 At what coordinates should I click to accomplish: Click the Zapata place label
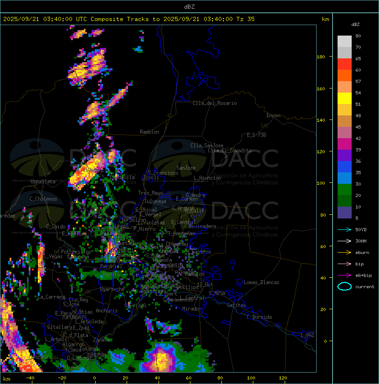pyautogui.click(x=101, y=340)
